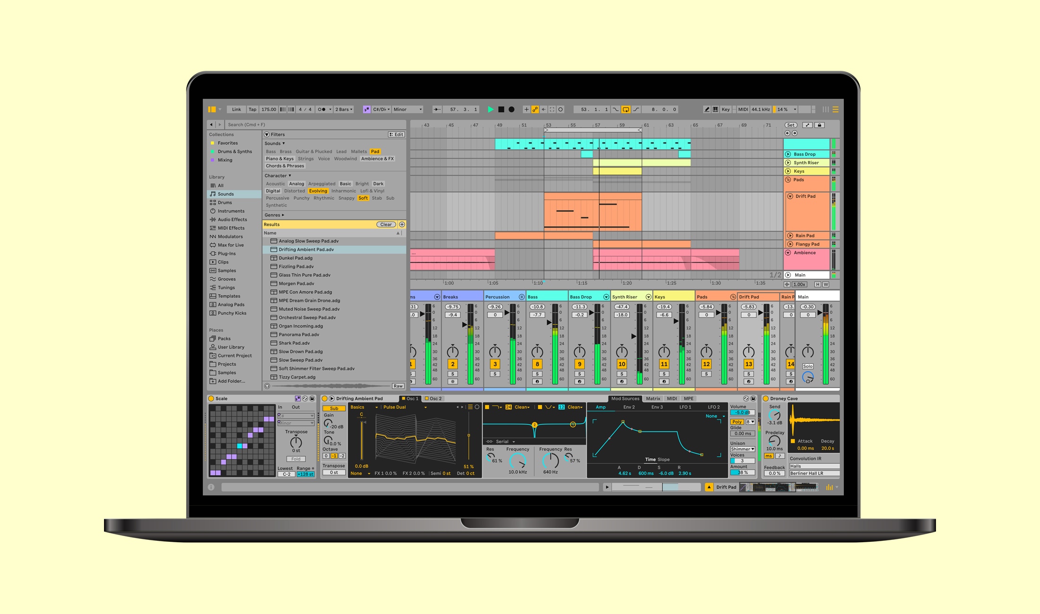Open the 2 Bars quantization dropdown
The width and height of the screenshot is (1040, 614).
tap(344, 109)
